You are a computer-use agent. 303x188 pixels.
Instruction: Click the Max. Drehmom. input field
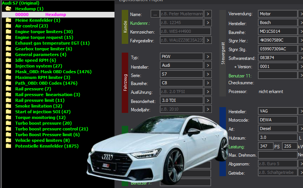coord(278,155)
